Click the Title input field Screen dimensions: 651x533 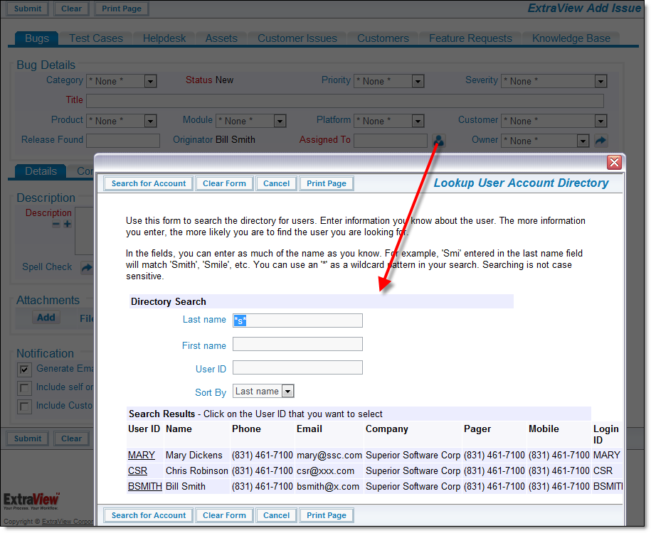click(x=345, y=101)
